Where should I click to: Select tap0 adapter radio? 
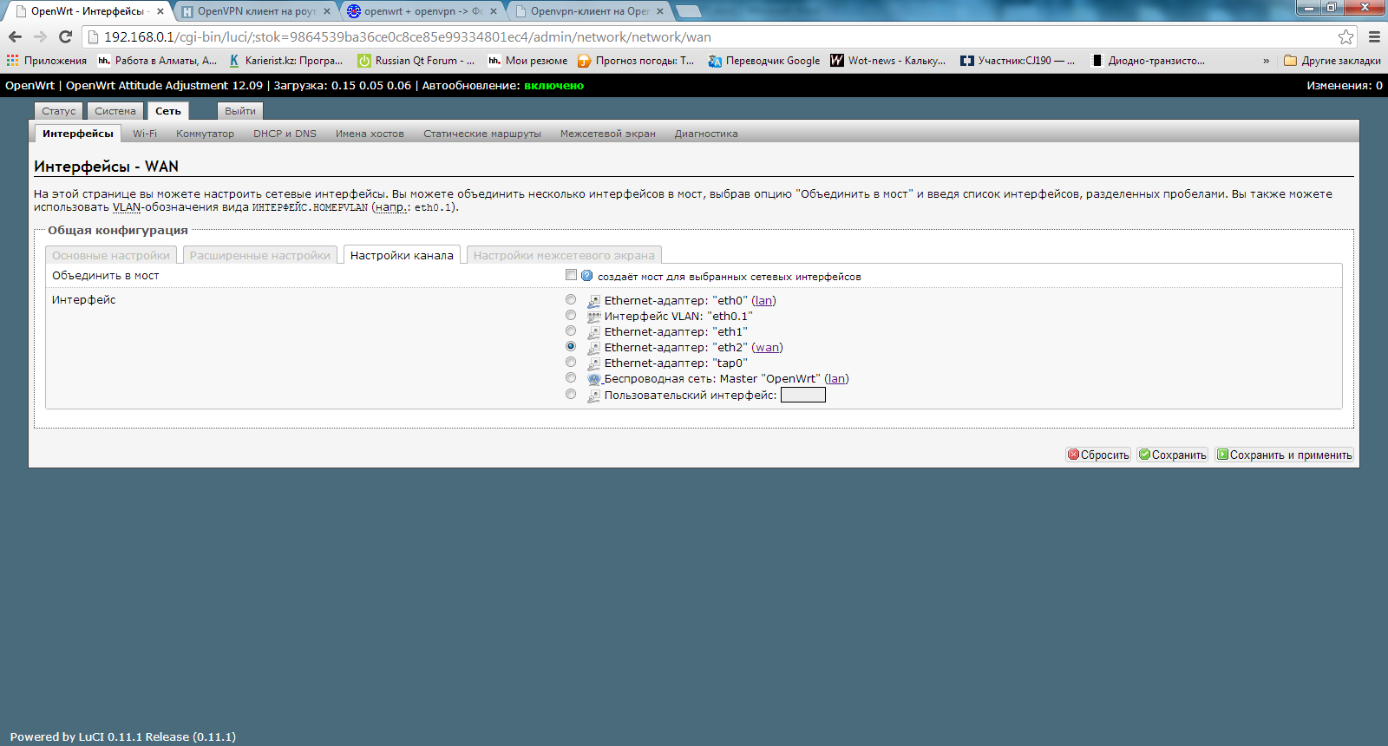571,362
